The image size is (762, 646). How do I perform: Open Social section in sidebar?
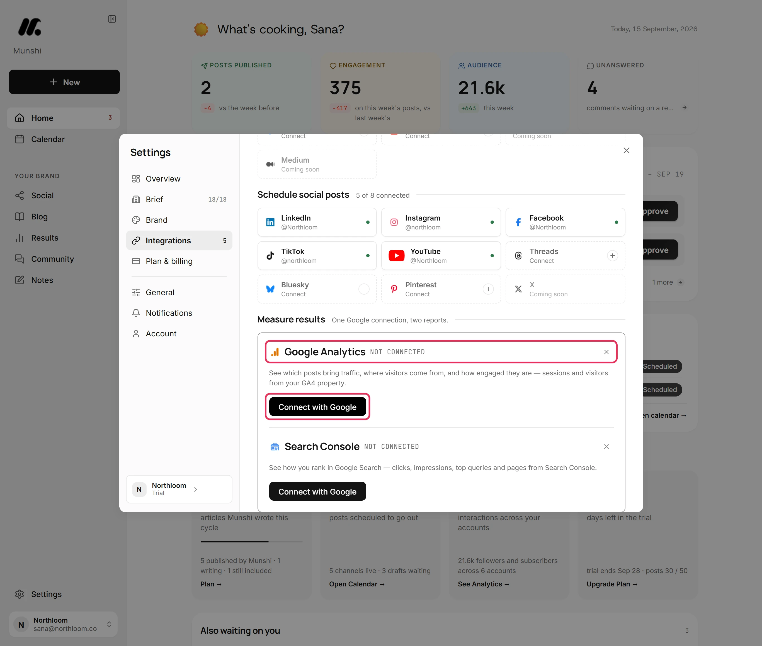[63, 195]
